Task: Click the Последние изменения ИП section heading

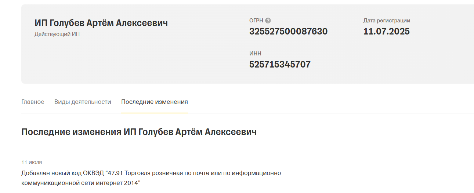Action: click(x=139, y=132)
